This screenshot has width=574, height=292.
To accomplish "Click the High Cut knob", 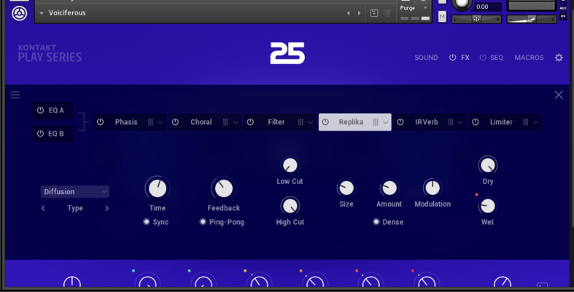I will point(290,206).
